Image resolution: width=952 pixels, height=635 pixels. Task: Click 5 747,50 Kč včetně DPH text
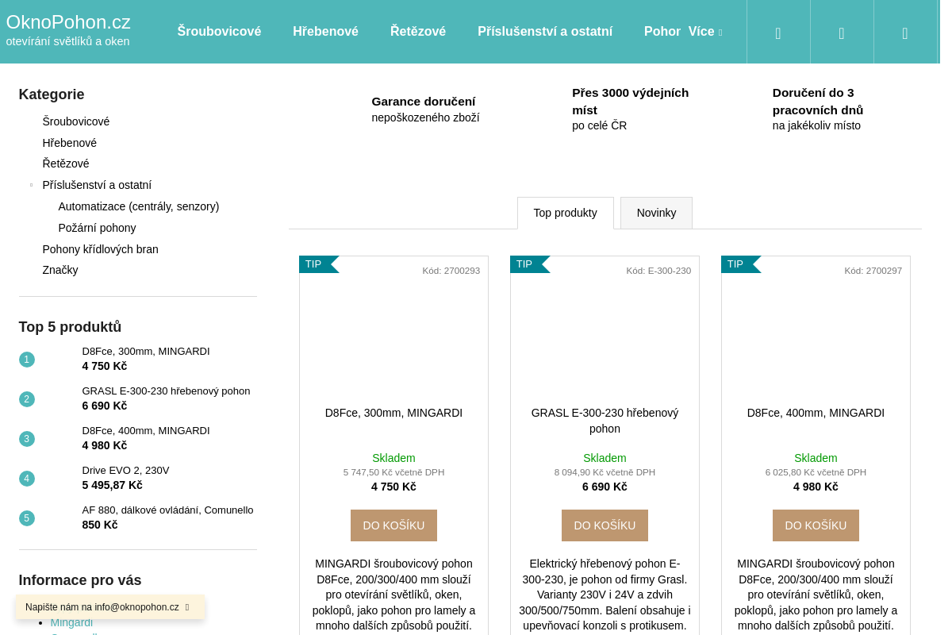393,472
